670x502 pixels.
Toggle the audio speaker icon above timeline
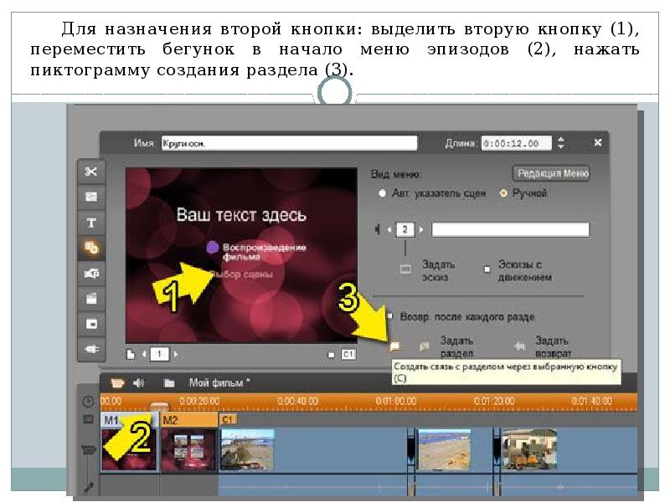click(138, 382)
